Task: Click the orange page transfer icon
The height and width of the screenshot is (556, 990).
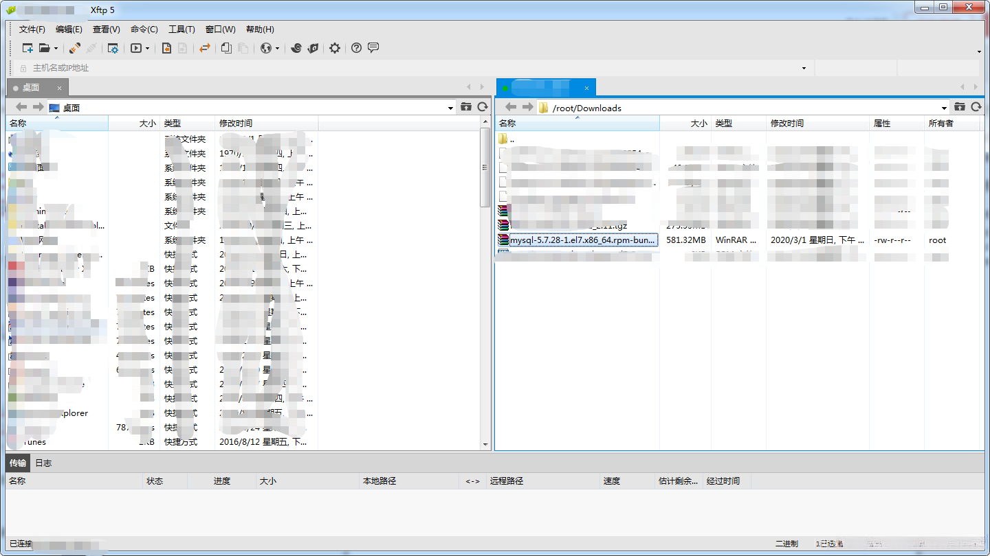Action: pyautogui.click(x=166, y=48)
